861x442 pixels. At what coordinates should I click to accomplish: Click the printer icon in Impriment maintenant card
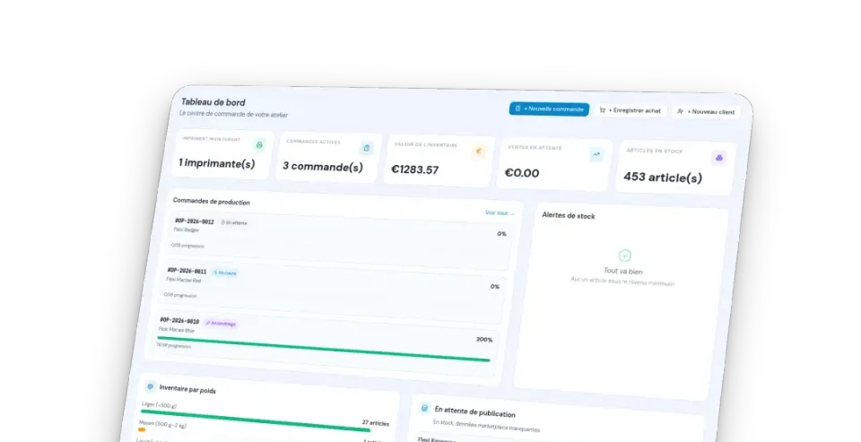pyautogui.click(x=259, y=145)
